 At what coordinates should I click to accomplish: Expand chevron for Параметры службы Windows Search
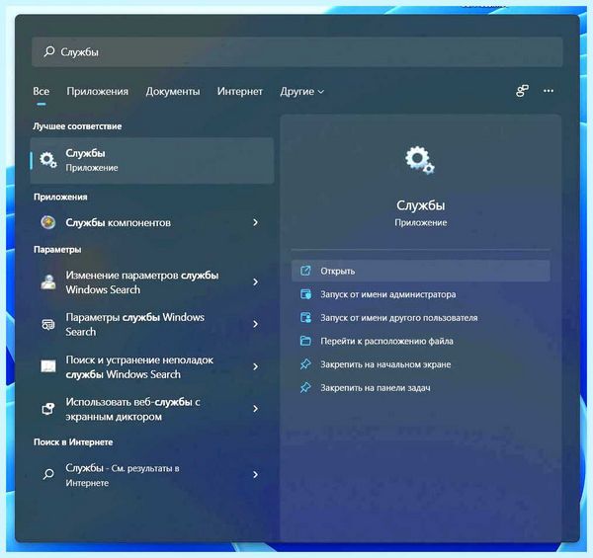[256, 324]
